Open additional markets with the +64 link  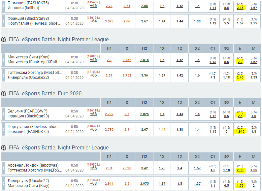tap(93, 21)
